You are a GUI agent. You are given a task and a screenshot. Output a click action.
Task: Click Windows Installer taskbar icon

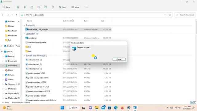click(135, 108)
